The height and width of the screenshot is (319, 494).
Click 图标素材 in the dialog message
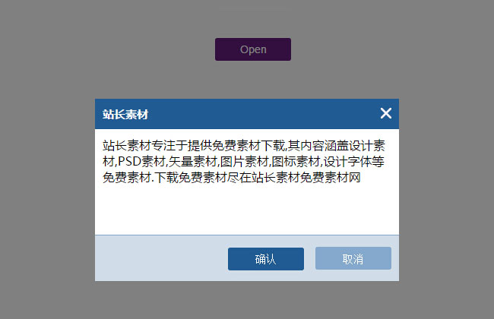click(296, 162)
